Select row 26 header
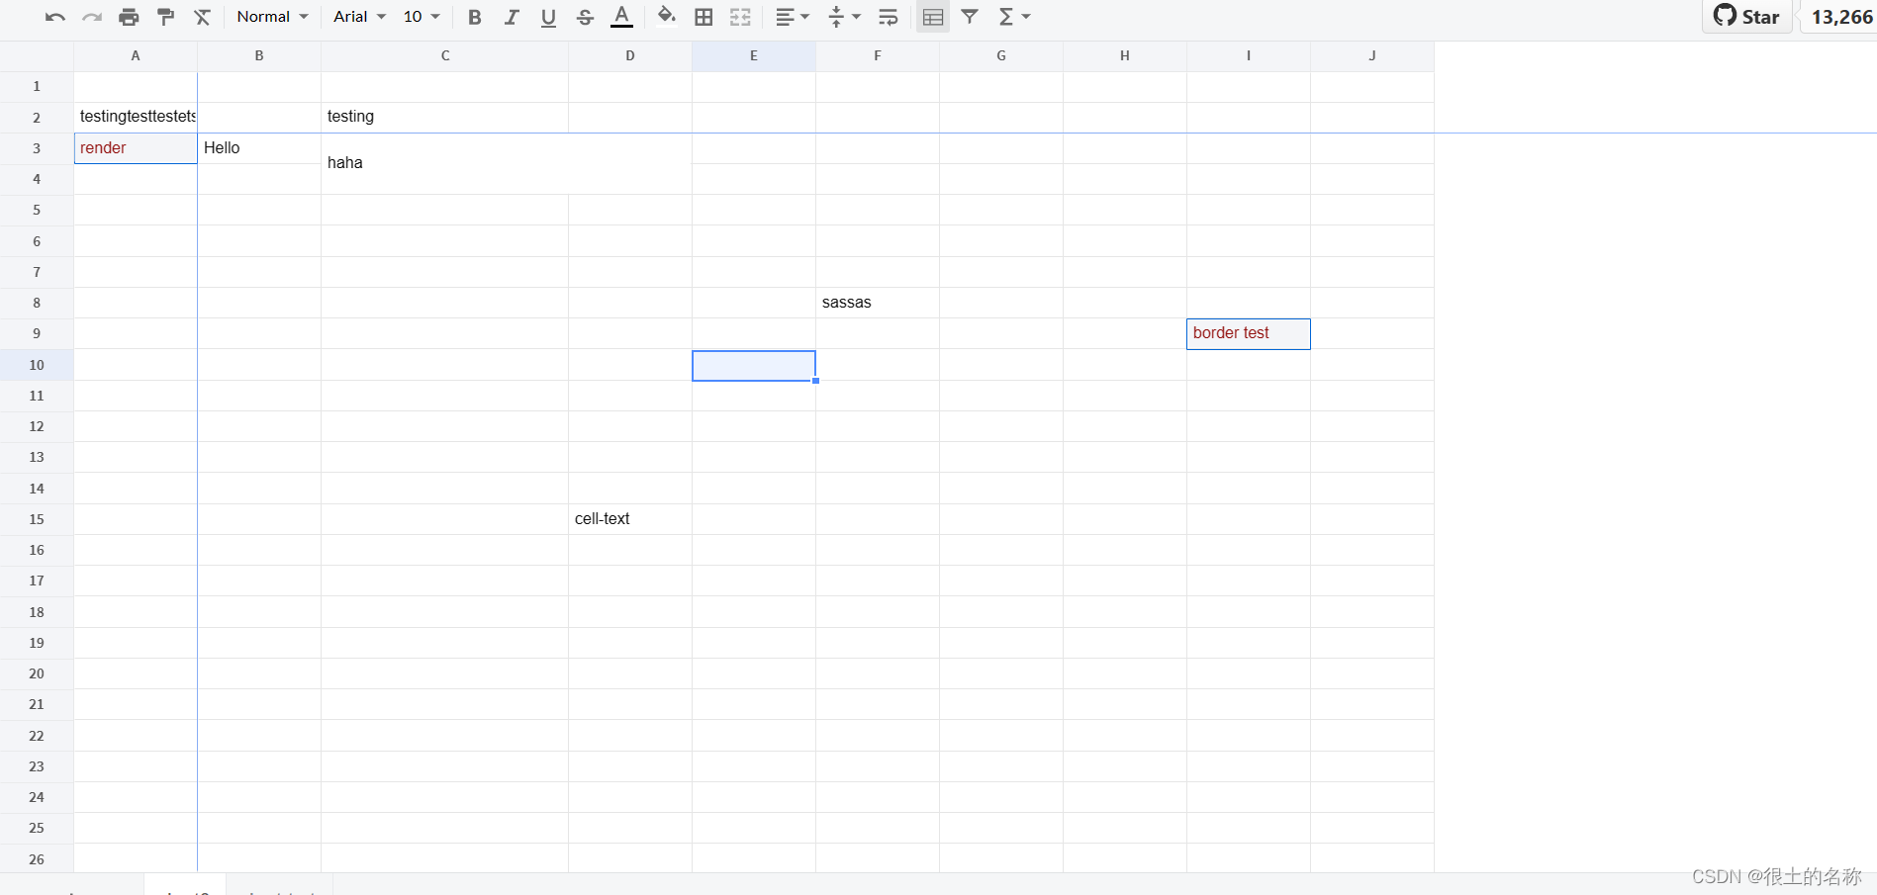 (x=37, y=858)
